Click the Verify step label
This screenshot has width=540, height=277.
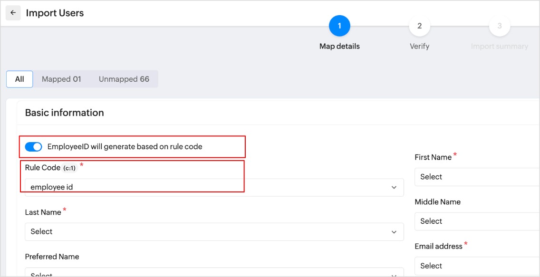tap(419, 47)
